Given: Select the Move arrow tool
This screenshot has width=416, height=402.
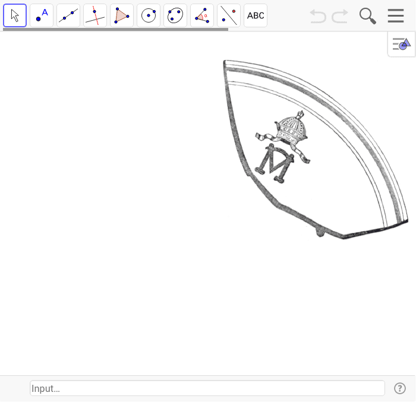Looking at the screenshot, I should click(x=15, y=15).
